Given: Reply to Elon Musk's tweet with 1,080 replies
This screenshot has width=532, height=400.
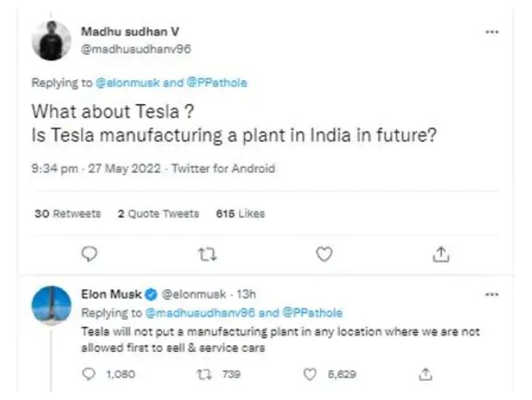Looking at the screenshot, I should [x=90, y=374].
